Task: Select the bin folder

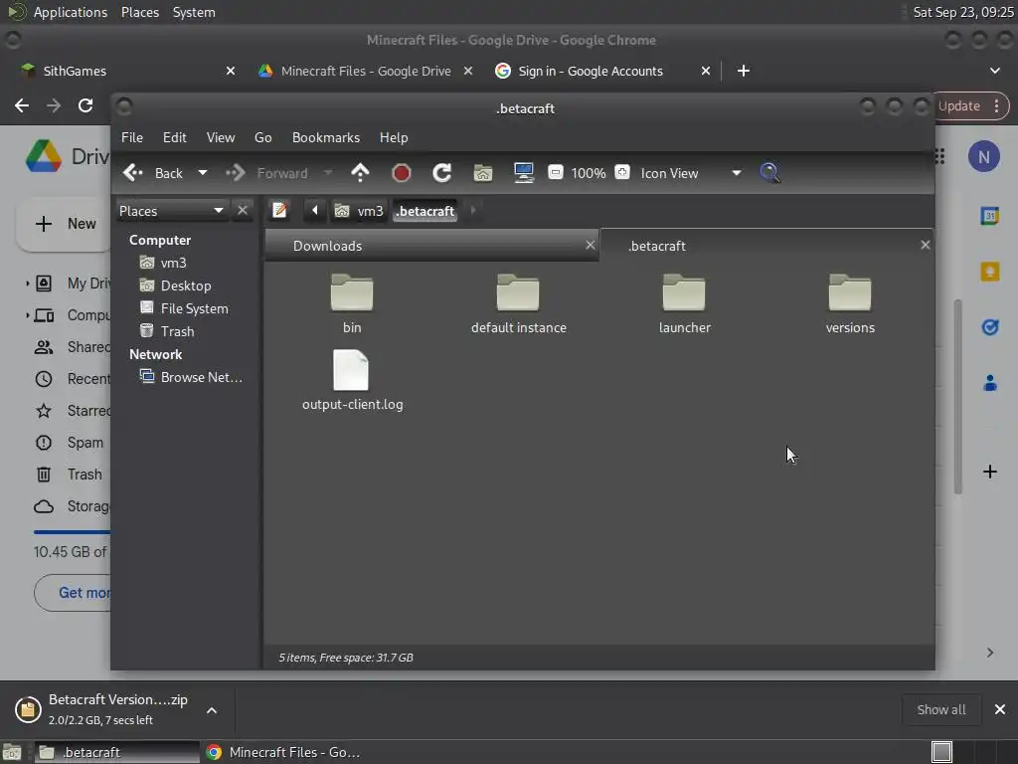Action: [x=352, y=304]
